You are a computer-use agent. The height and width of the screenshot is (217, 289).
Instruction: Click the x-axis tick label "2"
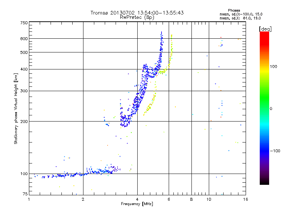pos(83,199)
